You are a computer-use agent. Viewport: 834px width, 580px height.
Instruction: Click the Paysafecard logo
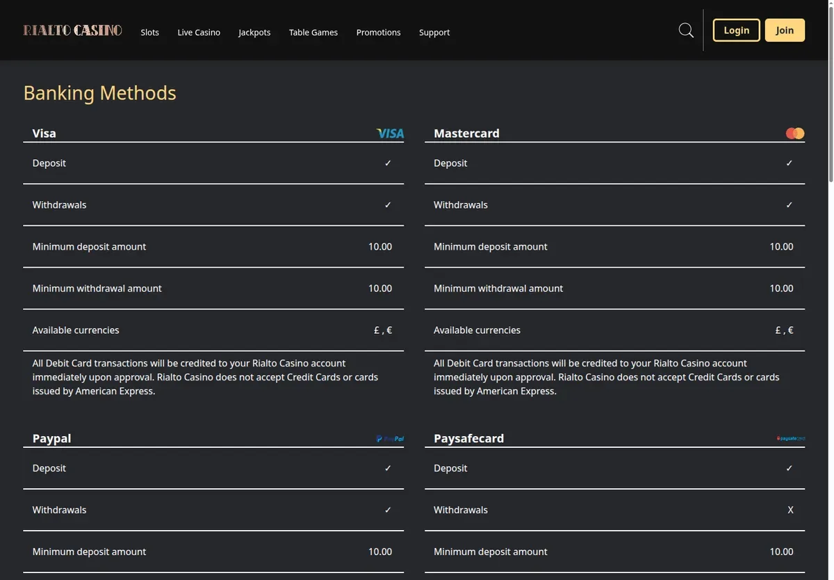coord(791,439)
